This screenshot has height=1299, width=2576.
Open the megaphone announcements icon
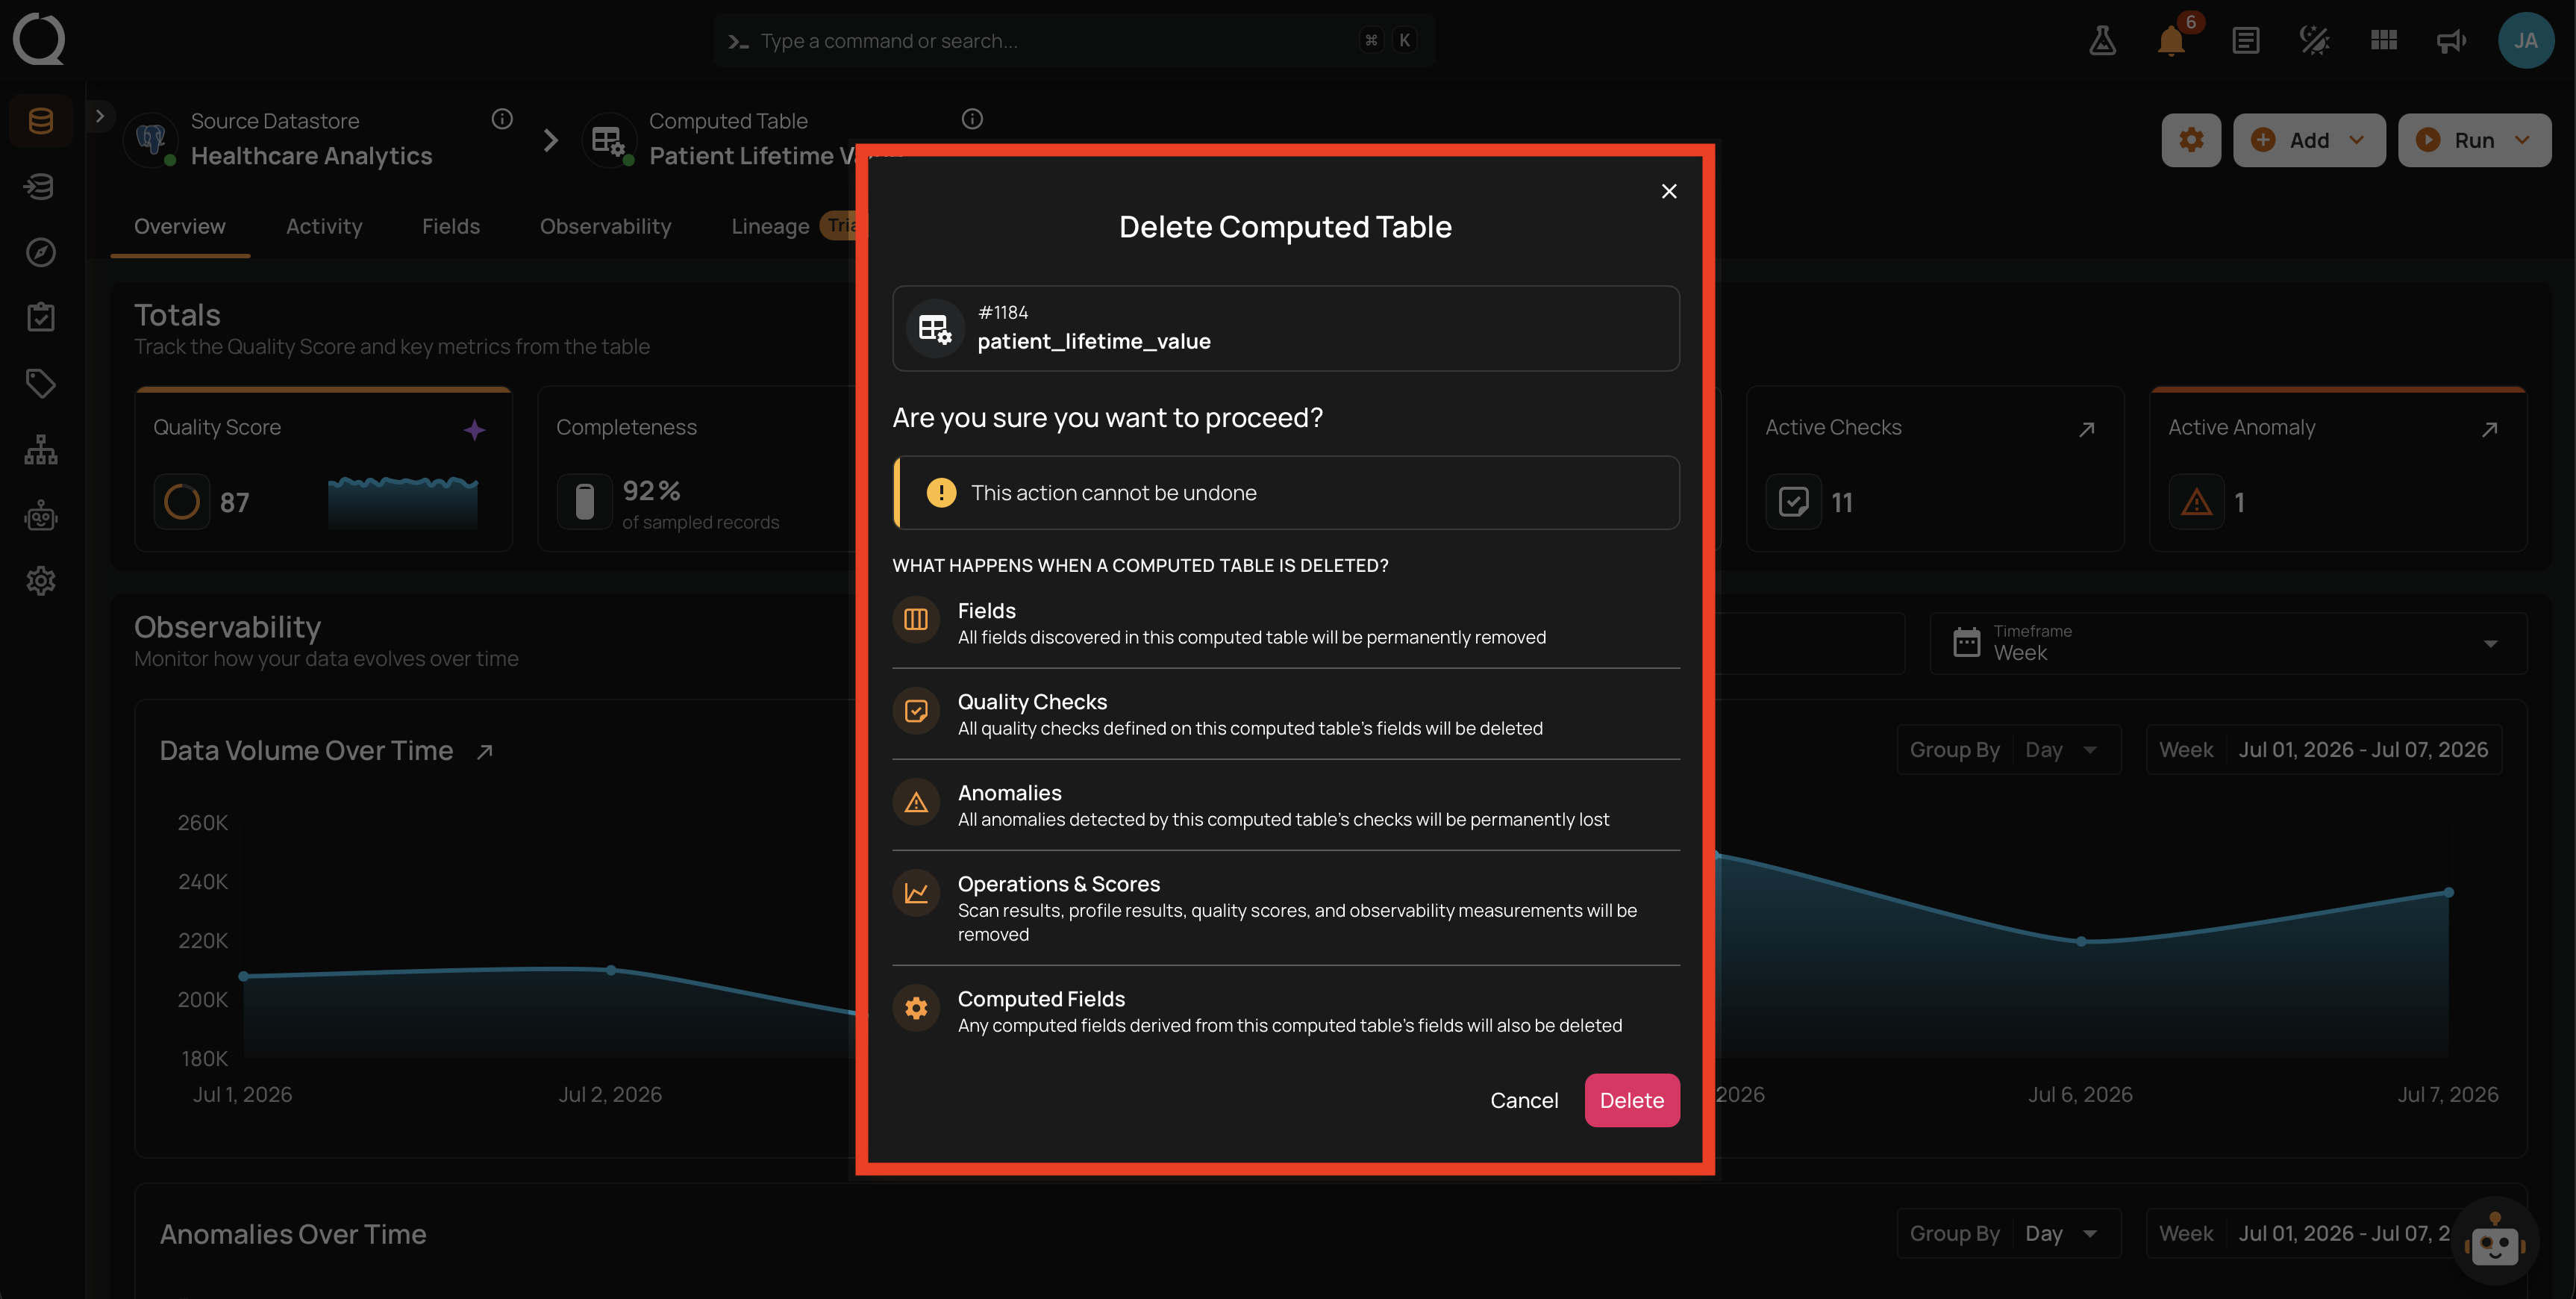(x=2452, y=40)
